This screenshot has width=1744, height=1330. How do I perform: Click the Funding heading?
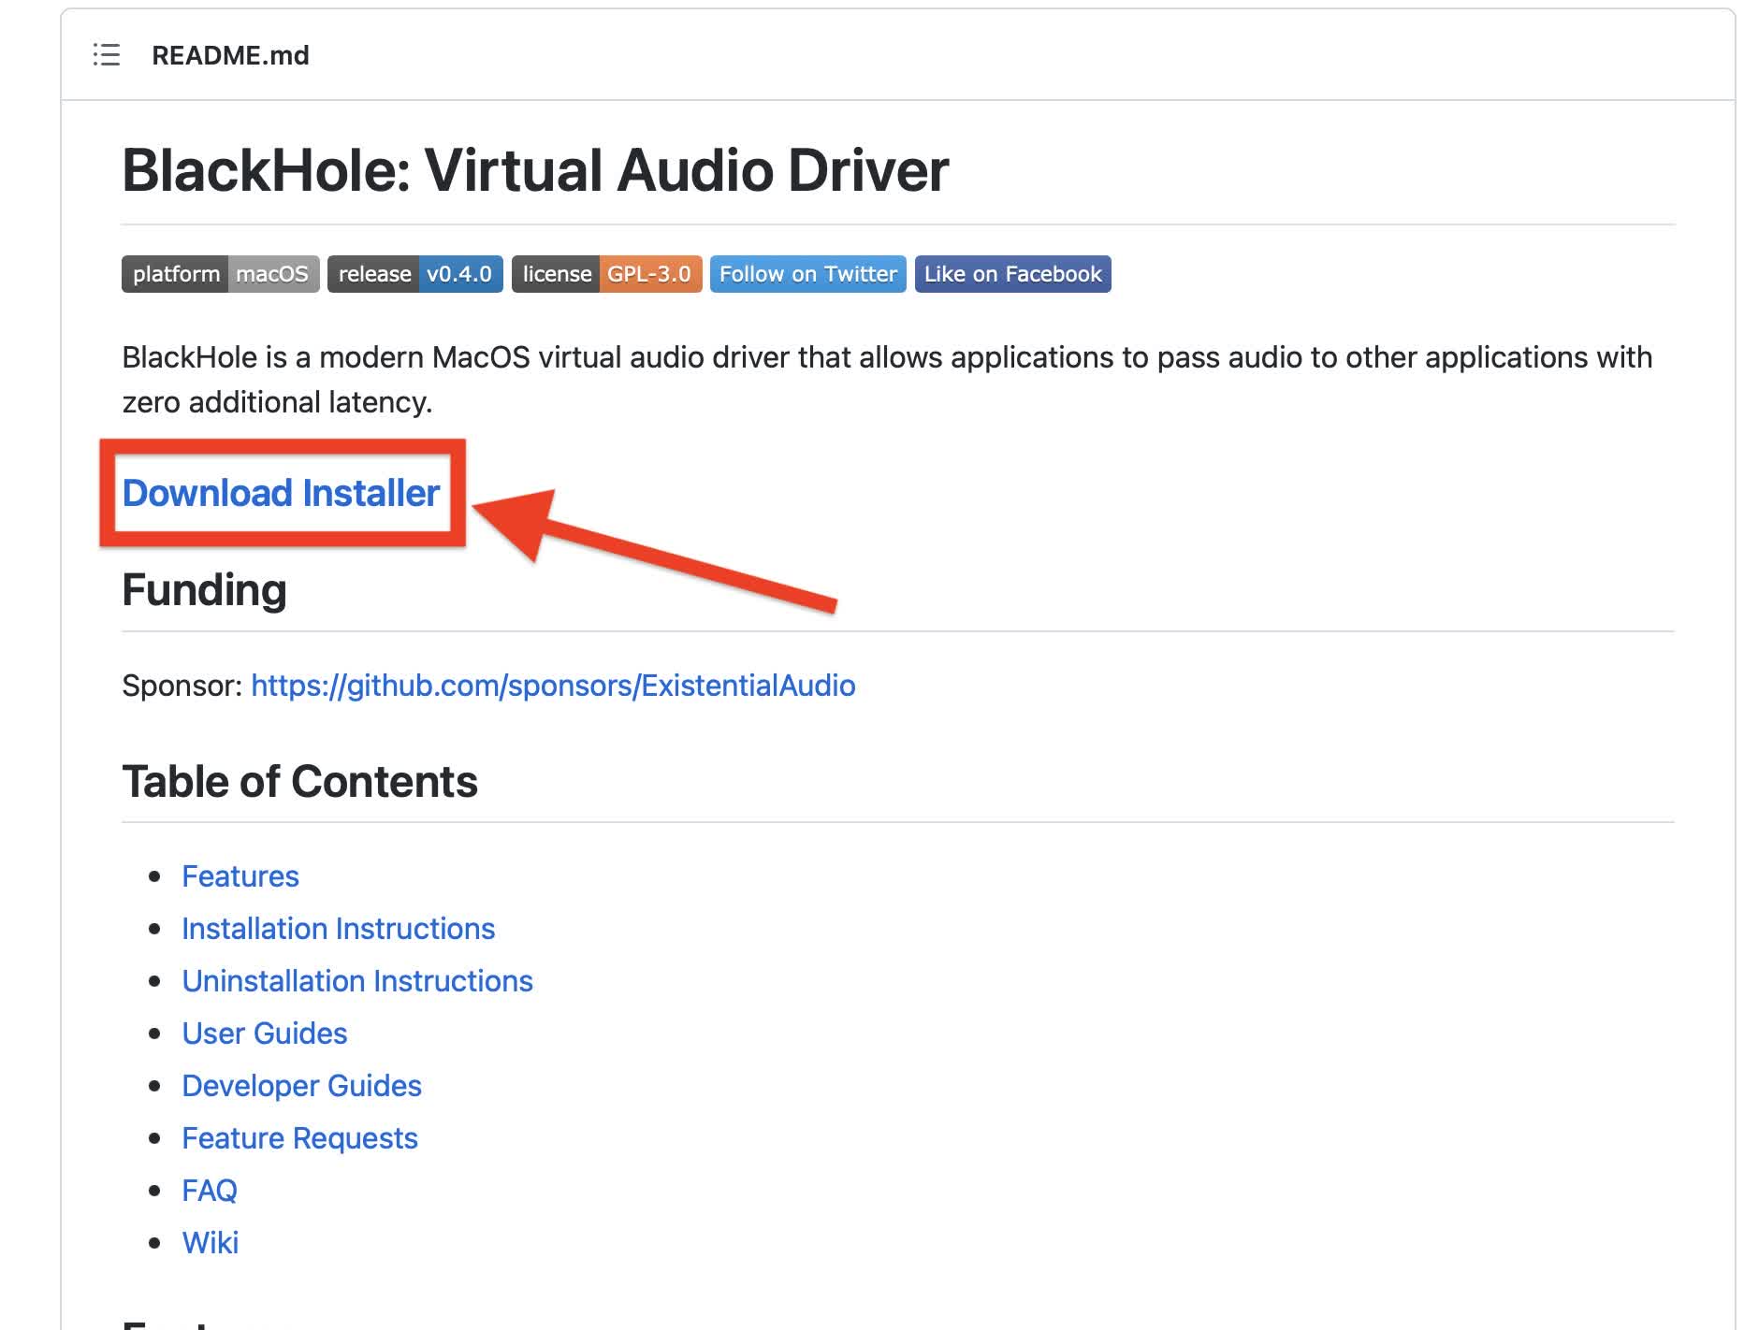(x=204, y=590)
